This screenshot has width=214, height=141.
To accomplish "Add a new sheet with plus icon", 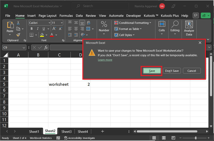I will 102,131.
